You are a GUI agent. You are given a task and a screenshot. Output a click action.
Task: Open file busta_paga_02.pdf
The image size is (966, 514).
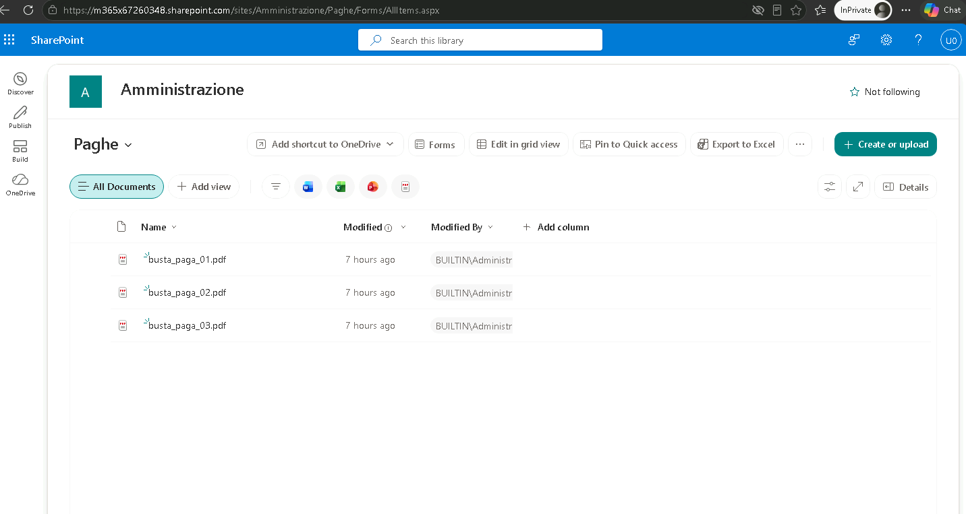tap(187, 292)
